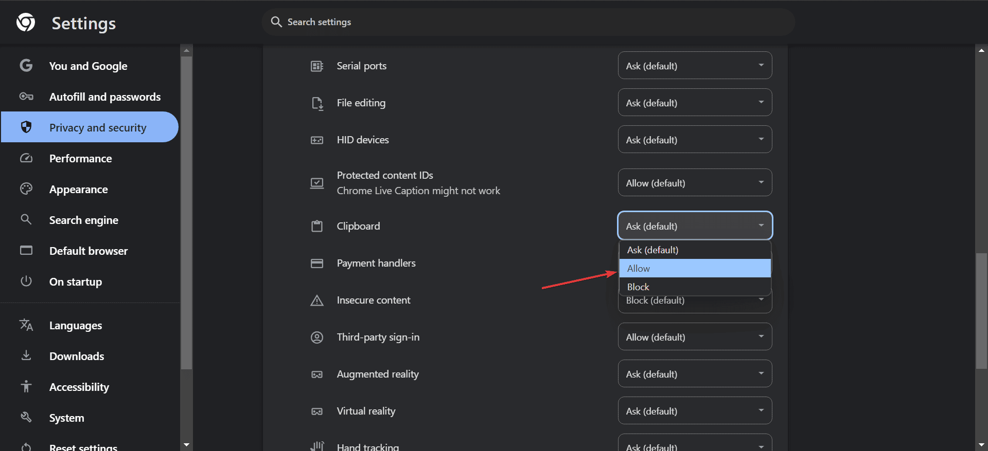988x451 pixels.
Task: Click the main page scrollbar thumb
Action: tap(981, 311)
